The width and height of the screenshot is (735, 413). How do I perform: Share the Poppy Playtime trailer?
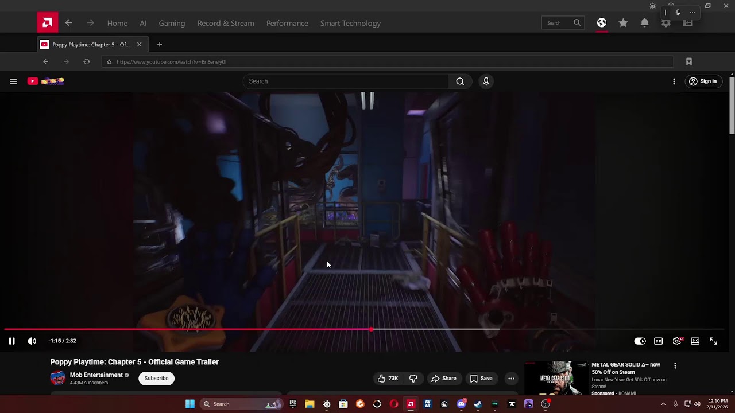point(443,379)
